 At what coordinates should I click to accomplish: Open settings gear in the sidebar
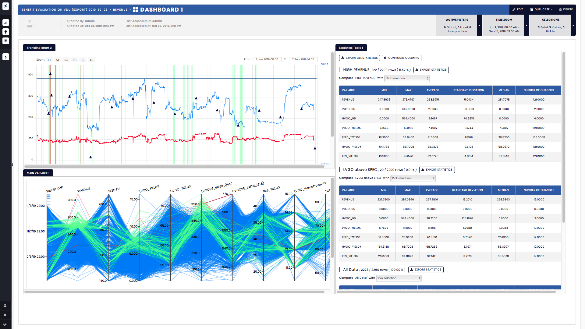point(5,315)
